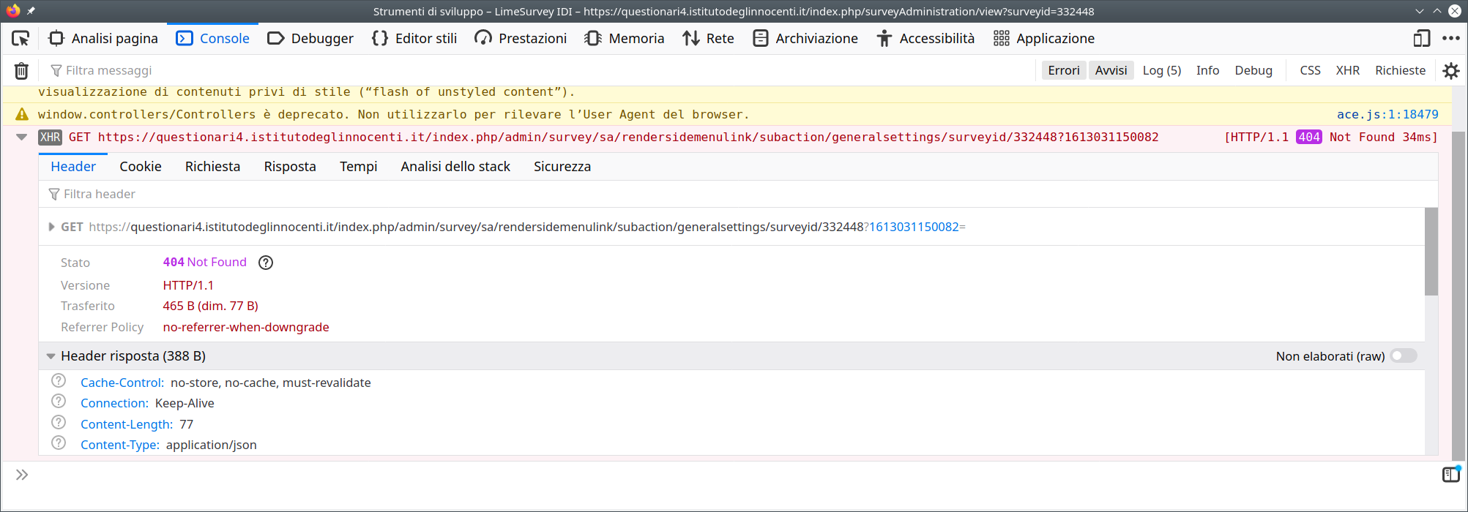Toggle the Avvisi filter button
This screenshot has height=512, width=1468.
[x=1111, y=70]
